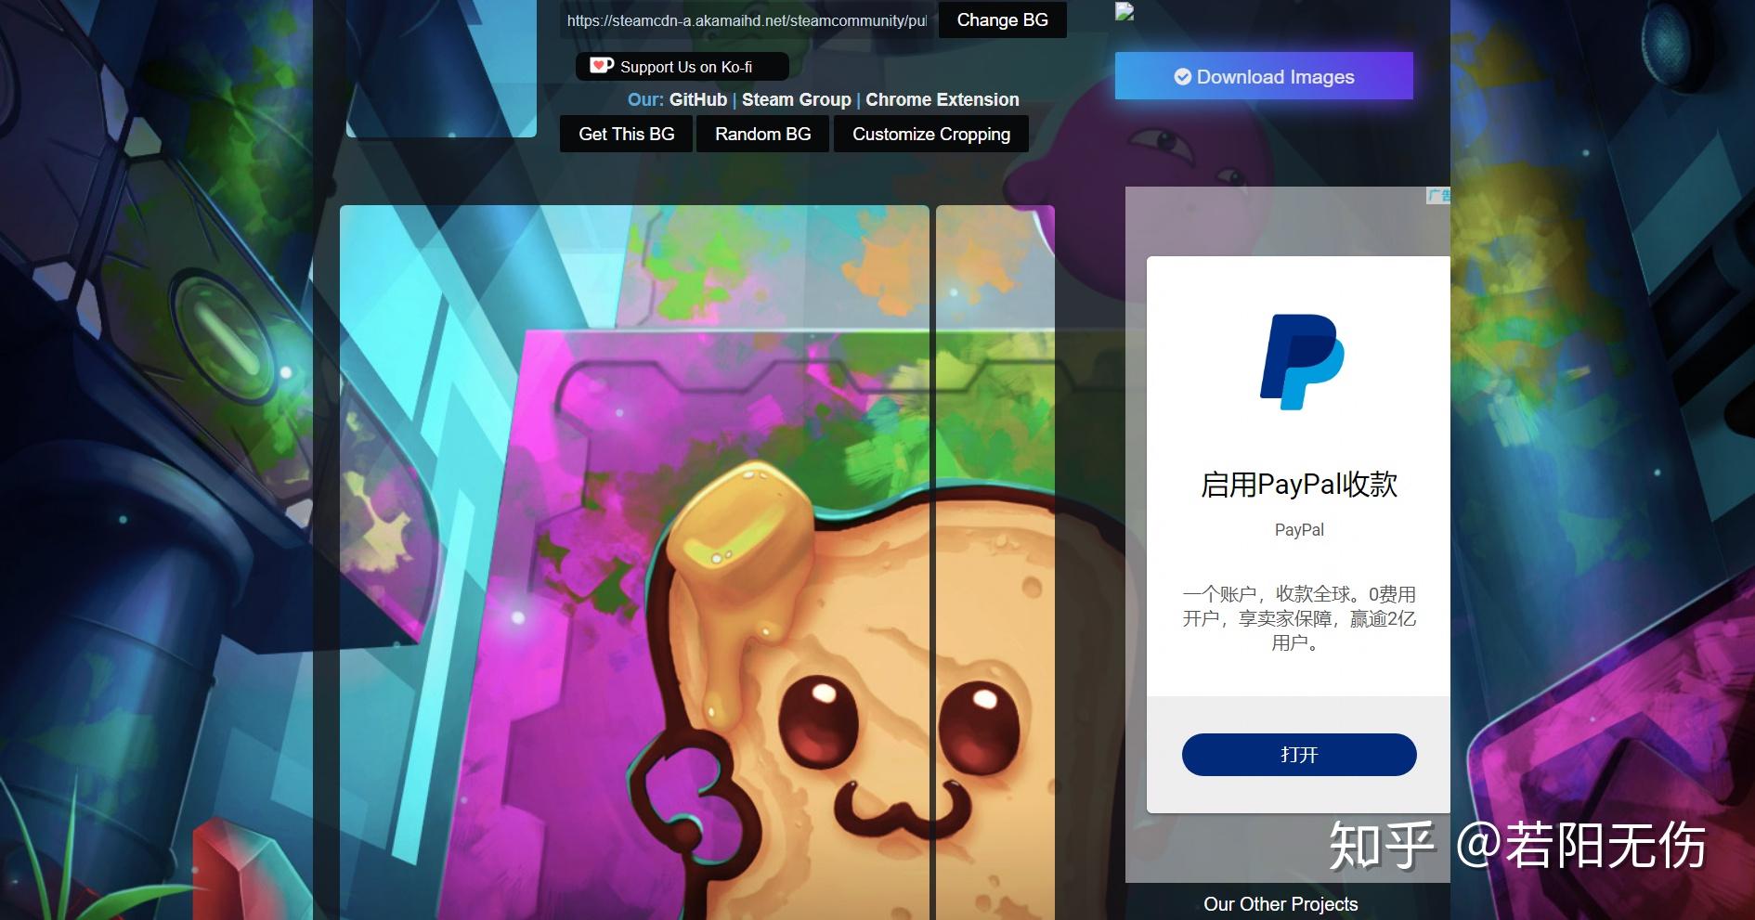Screen dimensions: 1755x920
Task: Click the small PayPal advertiser name
Action: [1299, 530]
